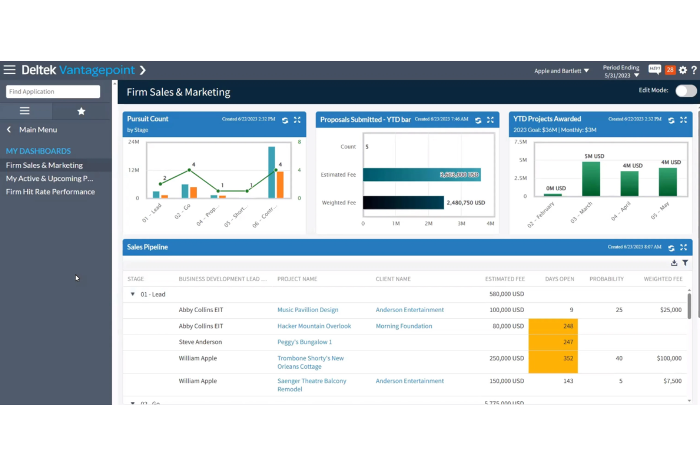The height and width of the screenshot is (466, 700).
Task: Open Anderson Entertainment client in Saenger Theatre row
Action: coord(410,381)
